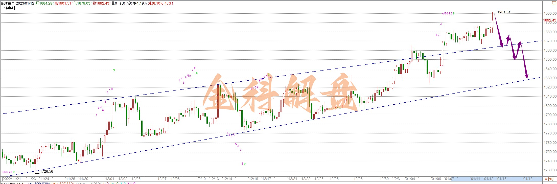
Task: Click the 12/23 date on time axis
Action: click(x=319, y=179)
